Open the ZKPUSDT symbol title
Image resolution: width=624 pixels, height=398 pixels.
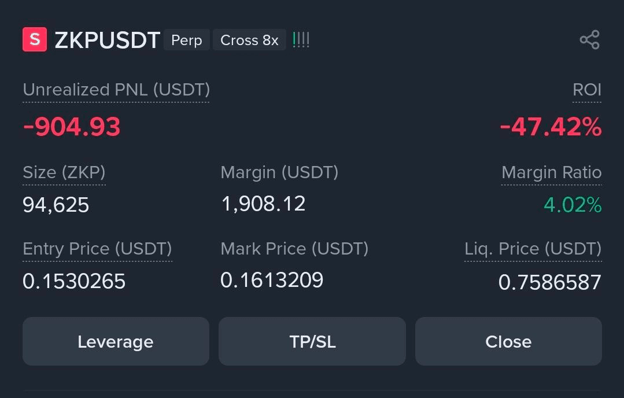pyautogui.click(x=107, y=40)
